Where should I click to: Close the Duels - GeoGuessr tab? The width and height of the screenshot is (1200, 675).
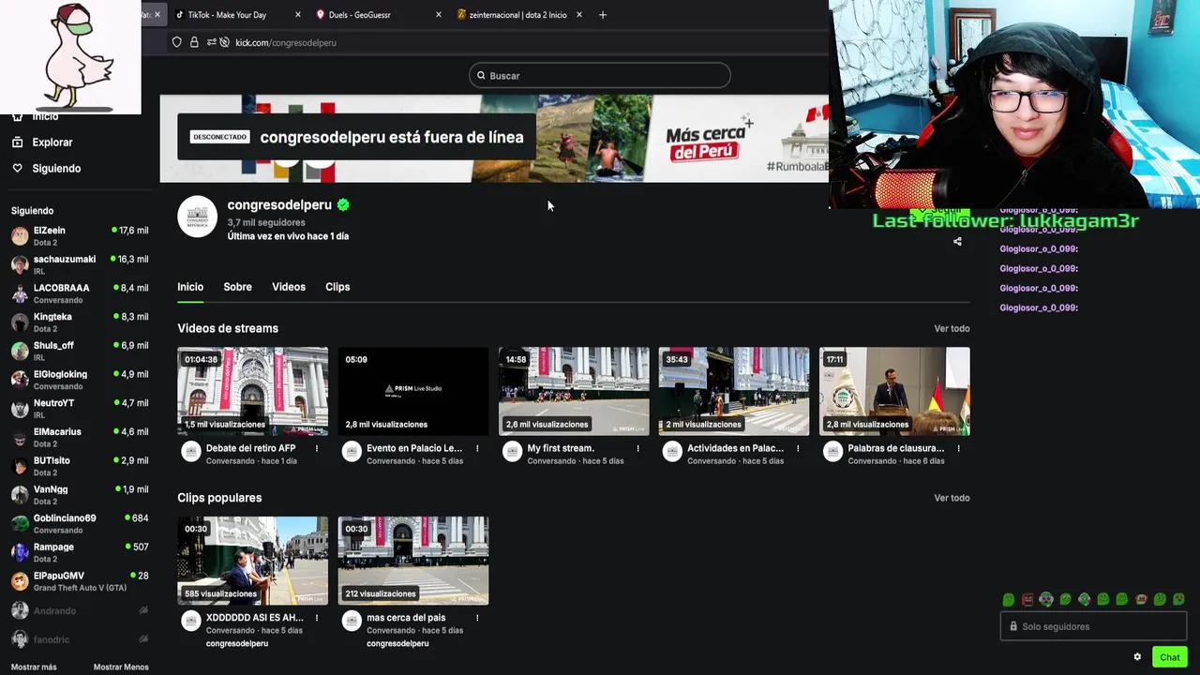pyautogui.click(x=438, y=15)
